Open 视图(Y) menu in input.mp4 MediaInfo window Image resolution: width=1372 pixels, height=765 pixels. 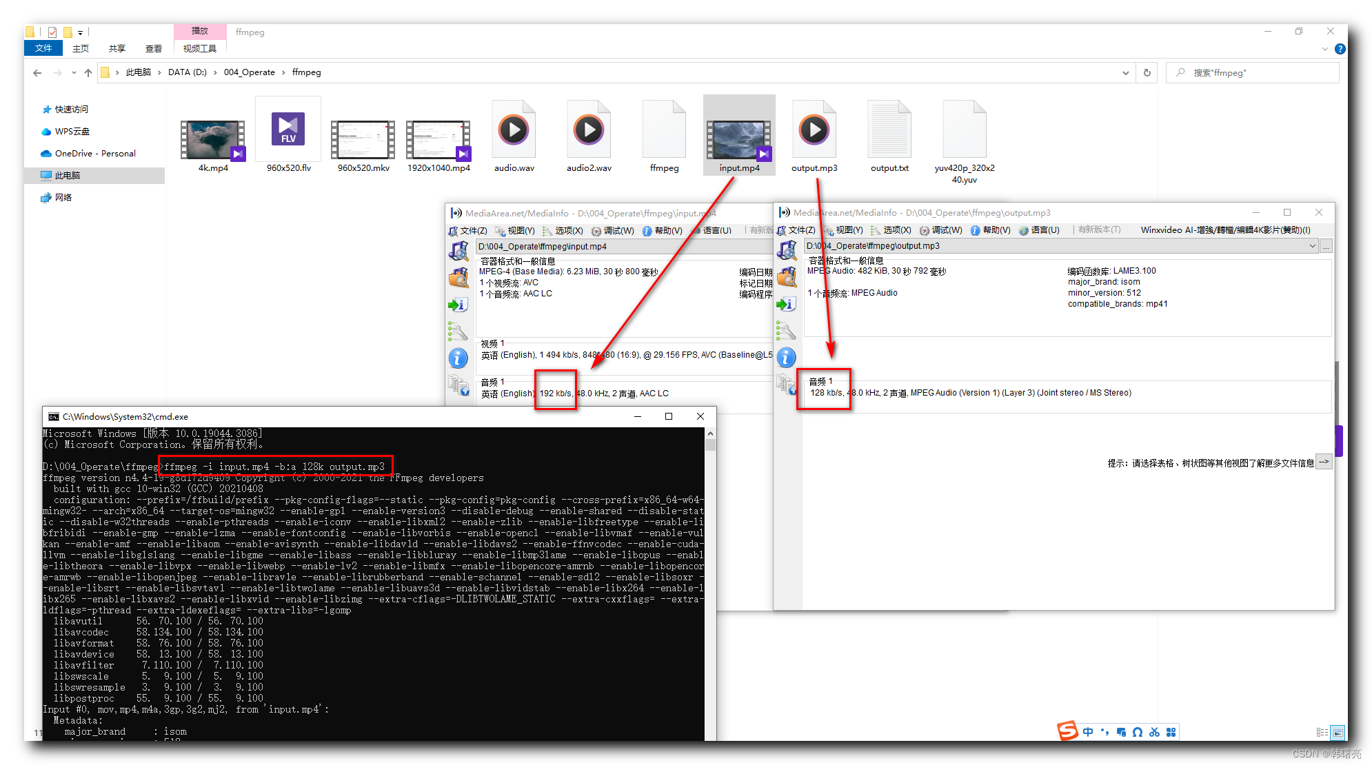(515, 231)
